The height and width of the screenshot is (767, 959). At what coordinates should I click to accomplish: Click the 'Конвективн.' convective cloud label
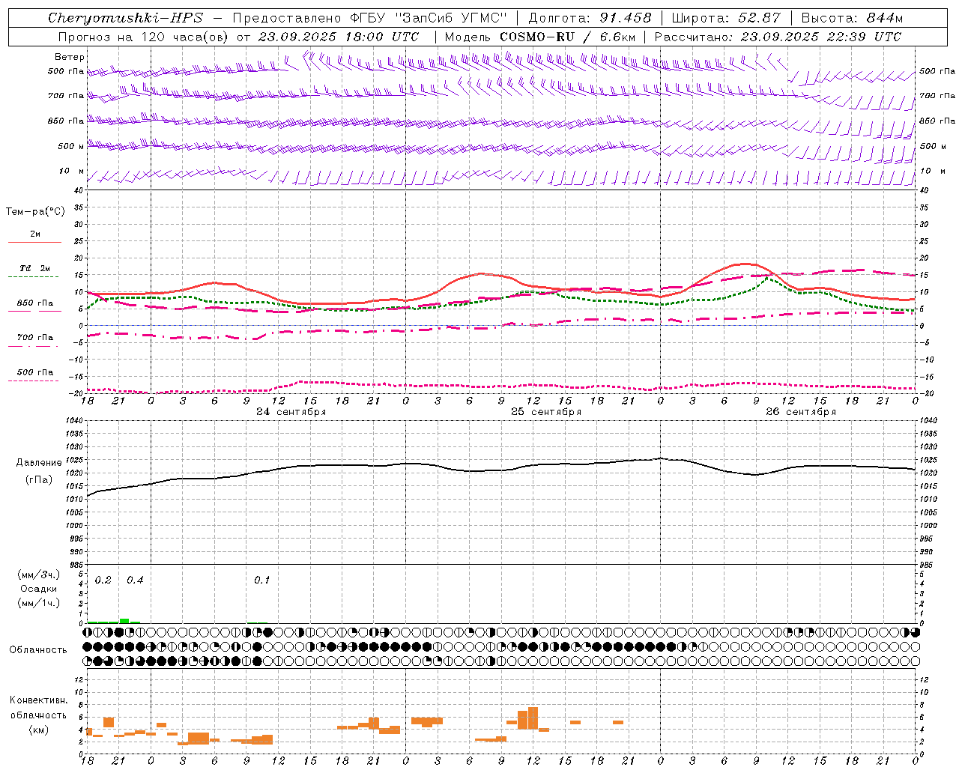point(38,700)
